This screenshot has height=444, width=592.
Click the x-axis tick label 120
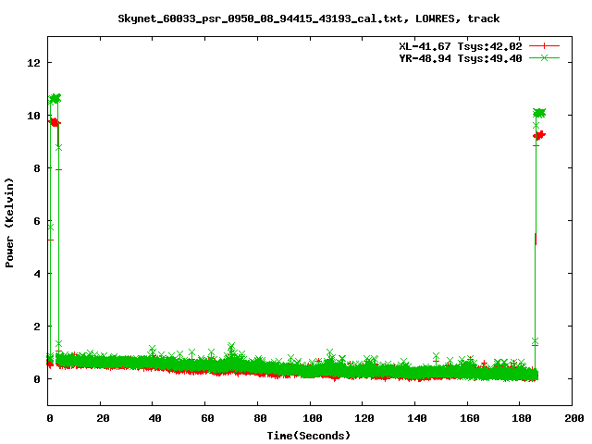364,418
